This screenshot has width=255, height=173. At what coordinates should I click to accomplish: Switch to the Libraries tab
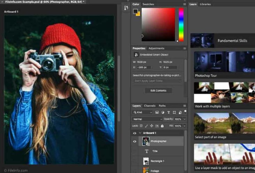point(205,4)
